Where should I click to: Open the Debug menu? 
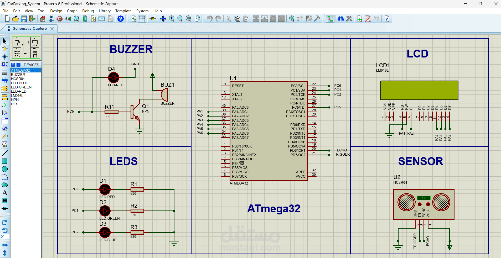(88, 11)
